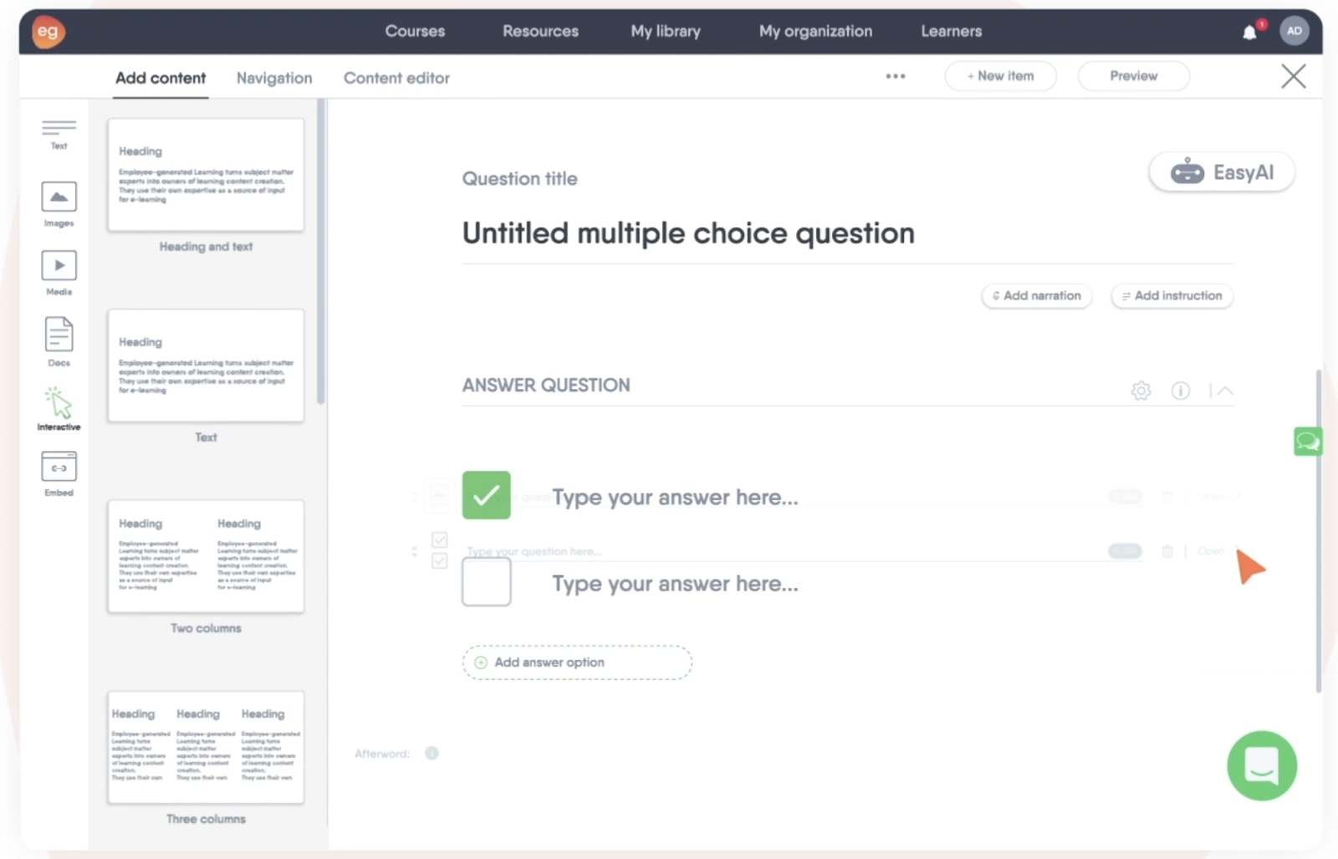The height and width of the screenshot is (859, 1338).
Task: Go to My library
Action: 666,31
